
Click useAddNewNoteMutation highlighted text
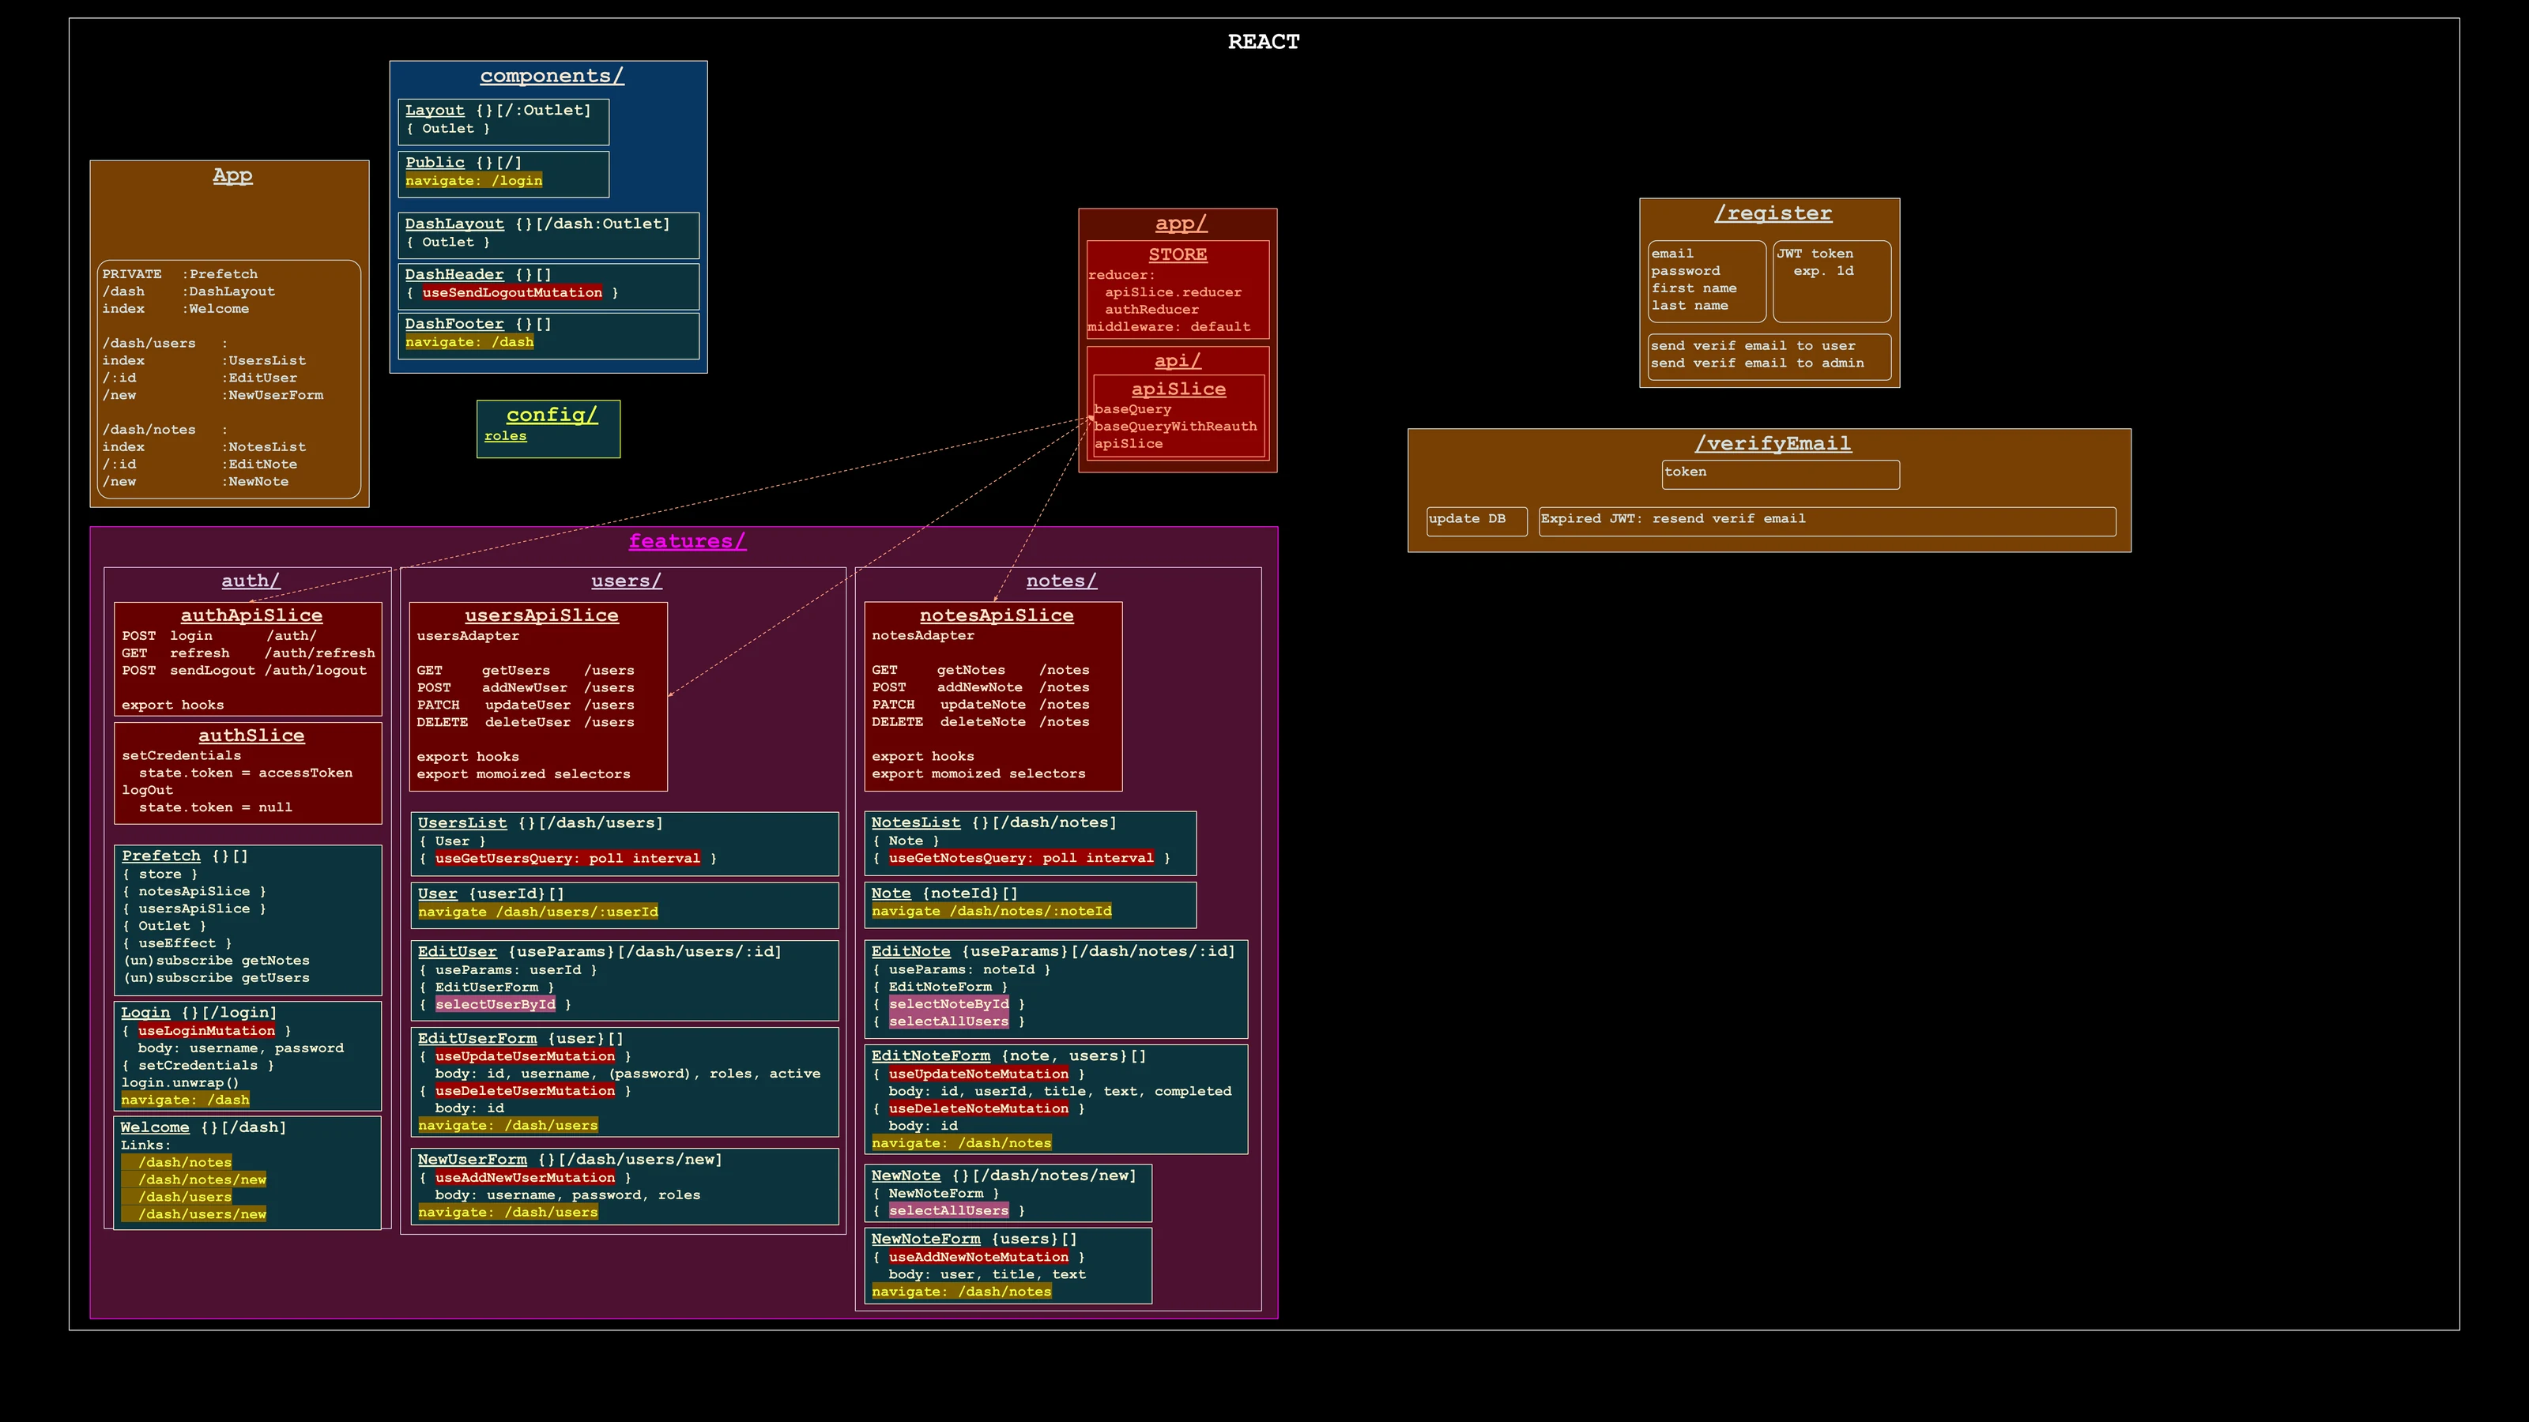978,1257
